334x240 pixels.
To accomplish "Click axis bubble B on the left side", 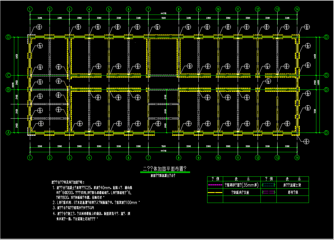I will [x=9, y=90].
